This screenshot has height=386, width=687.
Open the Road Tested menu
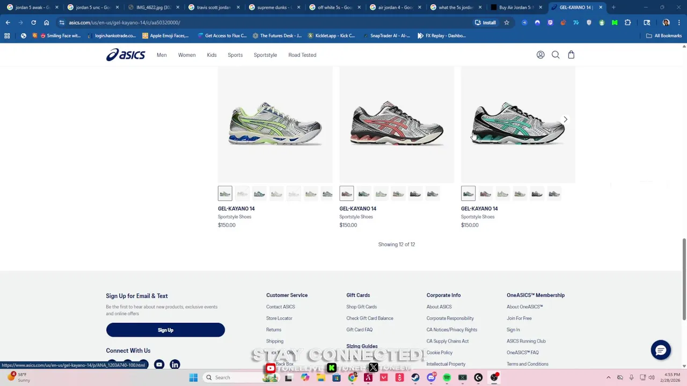(302, 55)
